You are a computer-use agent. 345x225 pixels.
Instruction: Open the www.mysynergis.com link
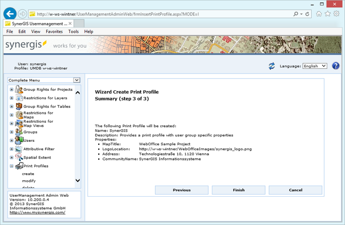pos(37,212)
